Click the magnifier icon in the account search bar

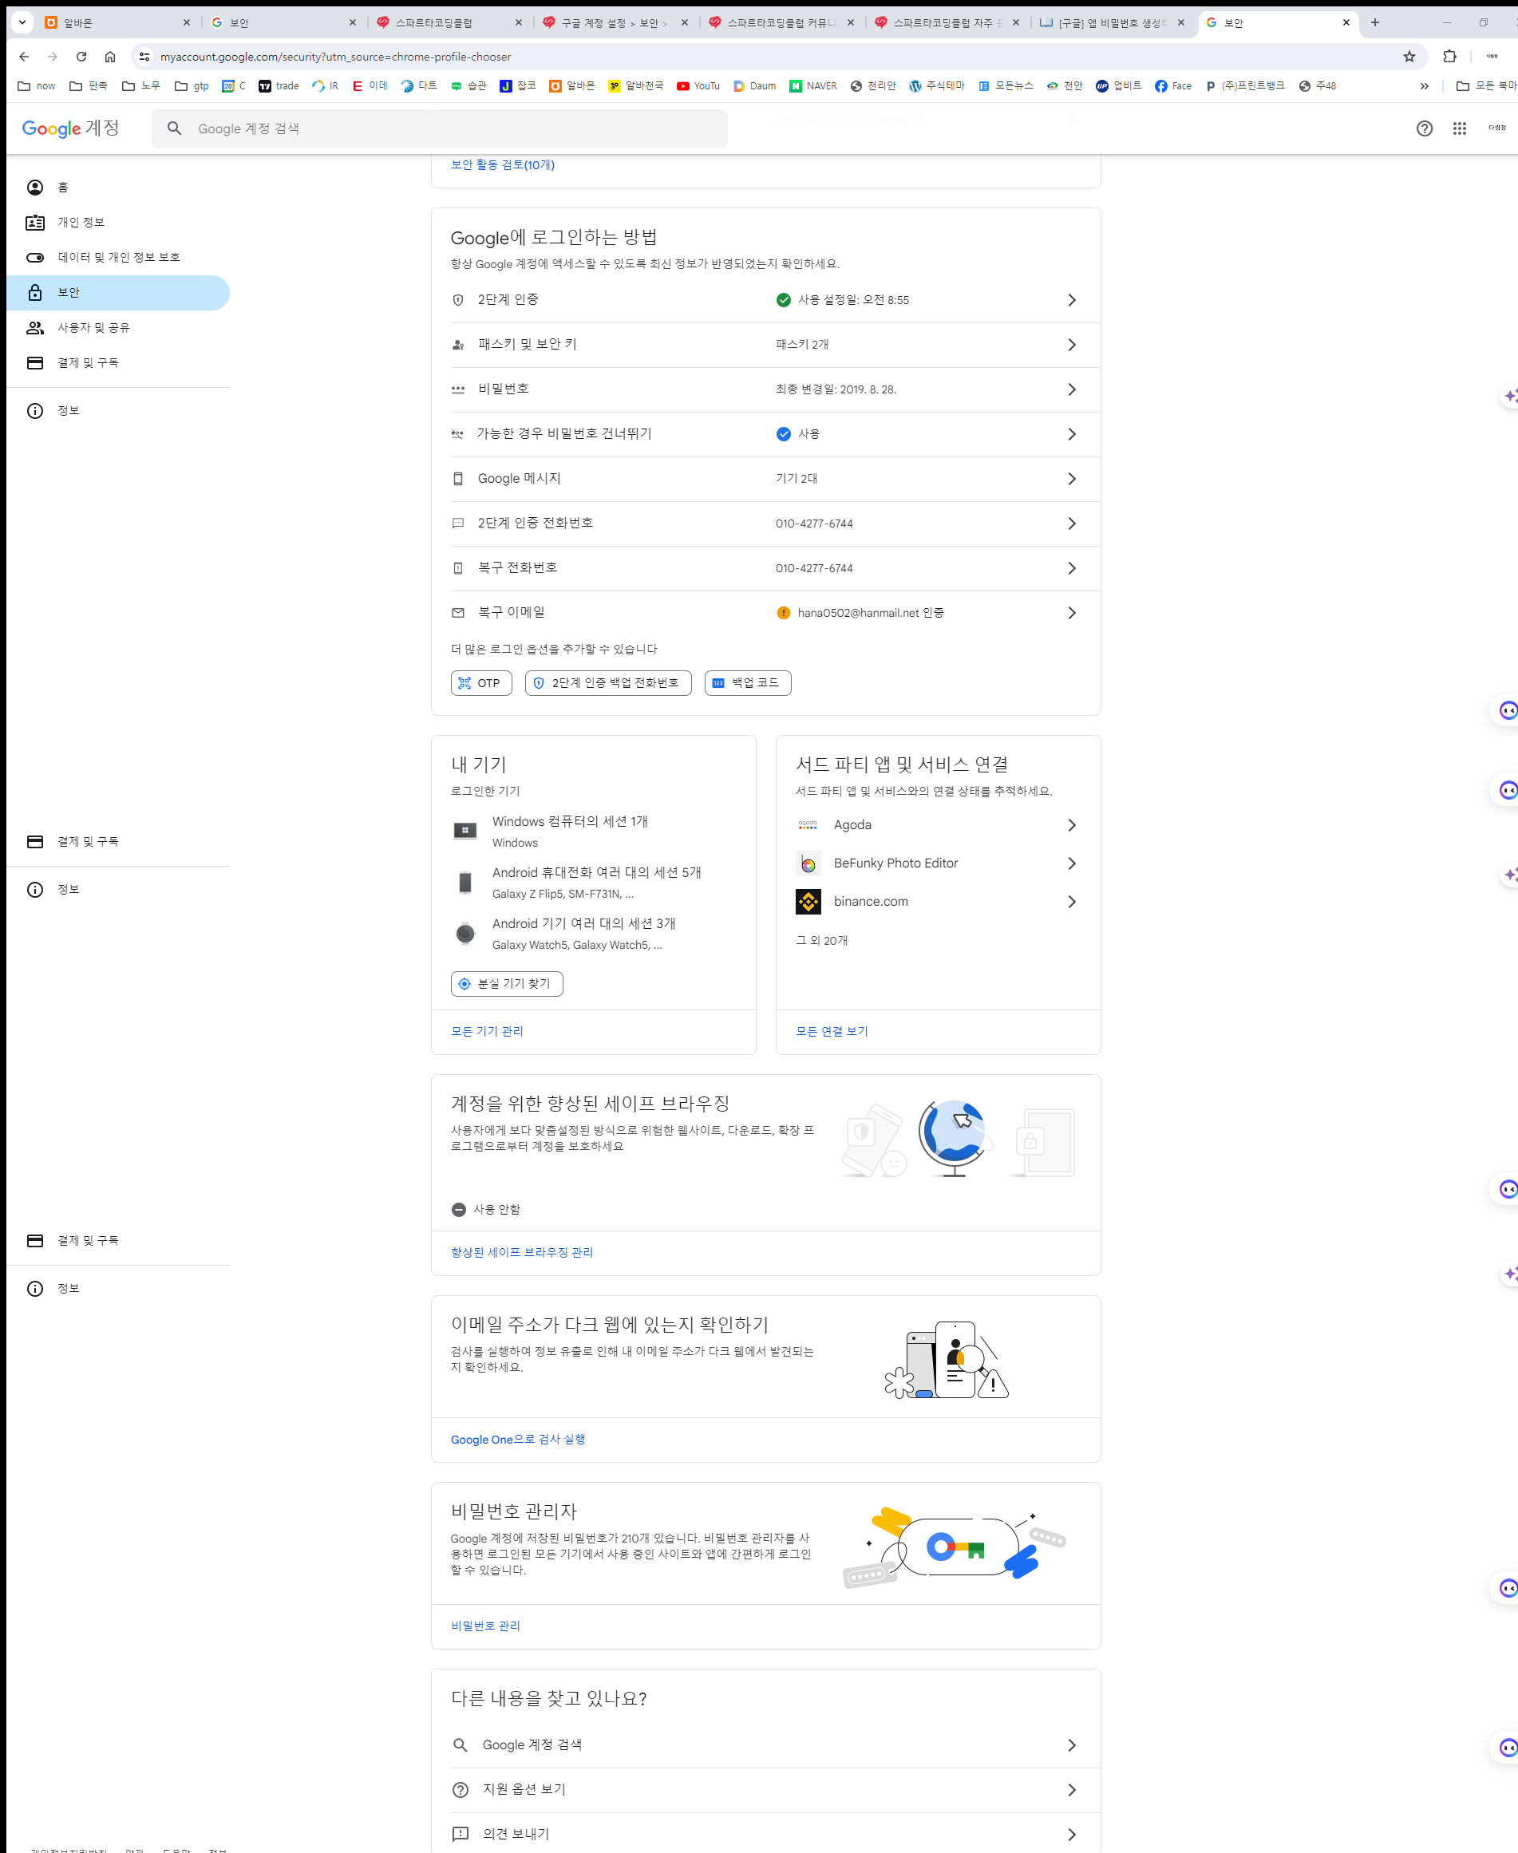point(175,128)
